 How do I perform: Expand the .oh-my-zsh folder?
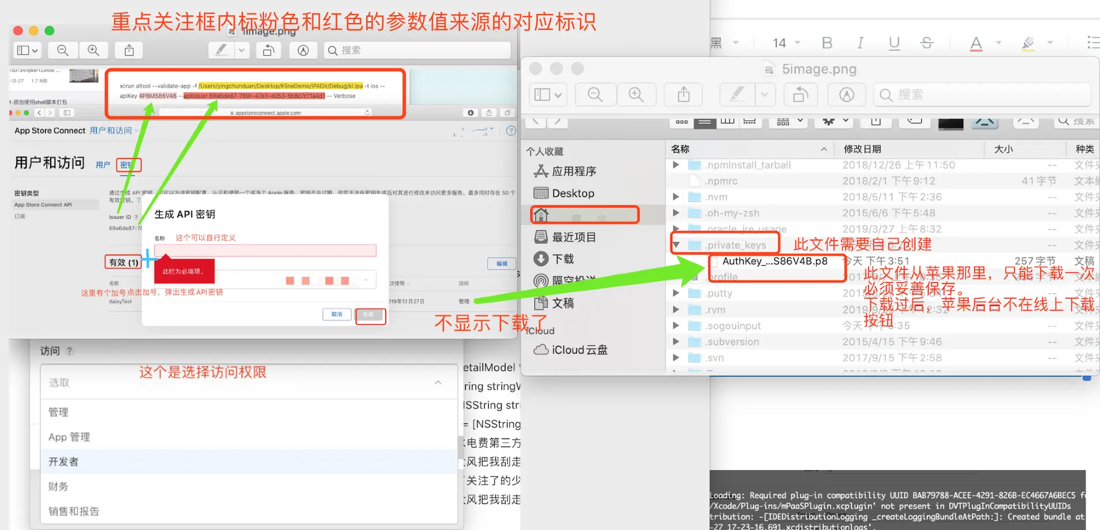point(676,213)
